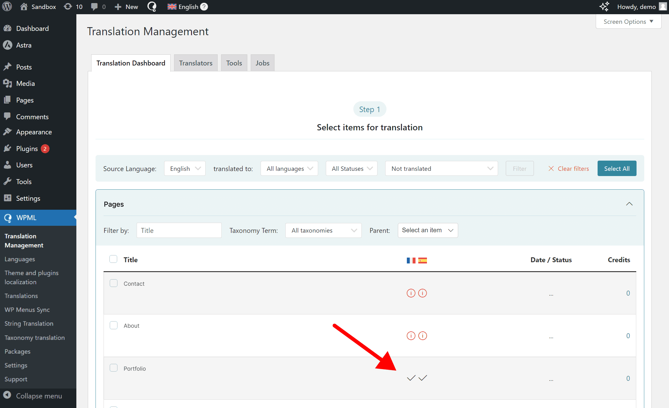
Task: Open the Not translated status dropdown
Action: [x=441, y=168]
